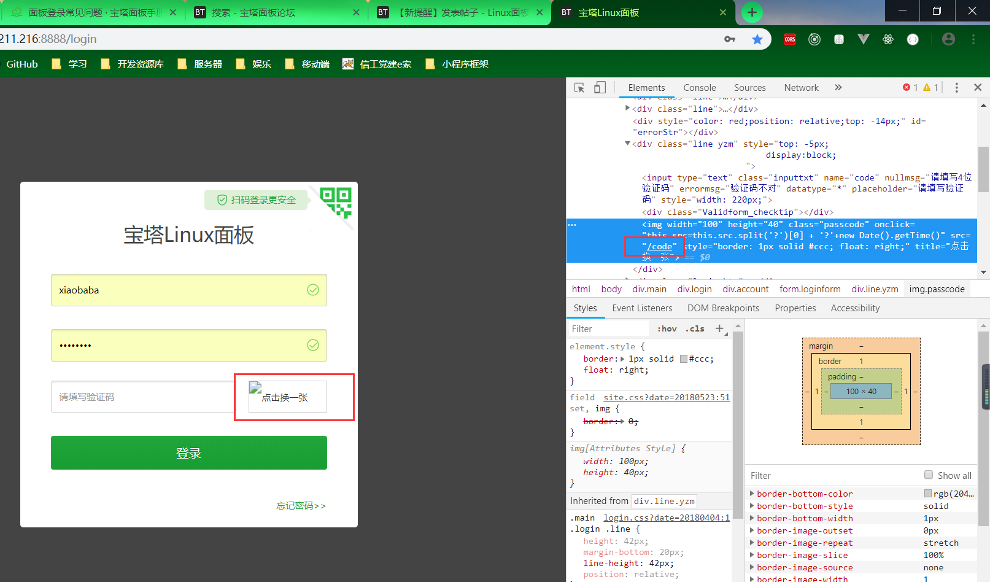Screen dimensions: 990x582
Task: Open the Properties tab
Action: point(795,308)
